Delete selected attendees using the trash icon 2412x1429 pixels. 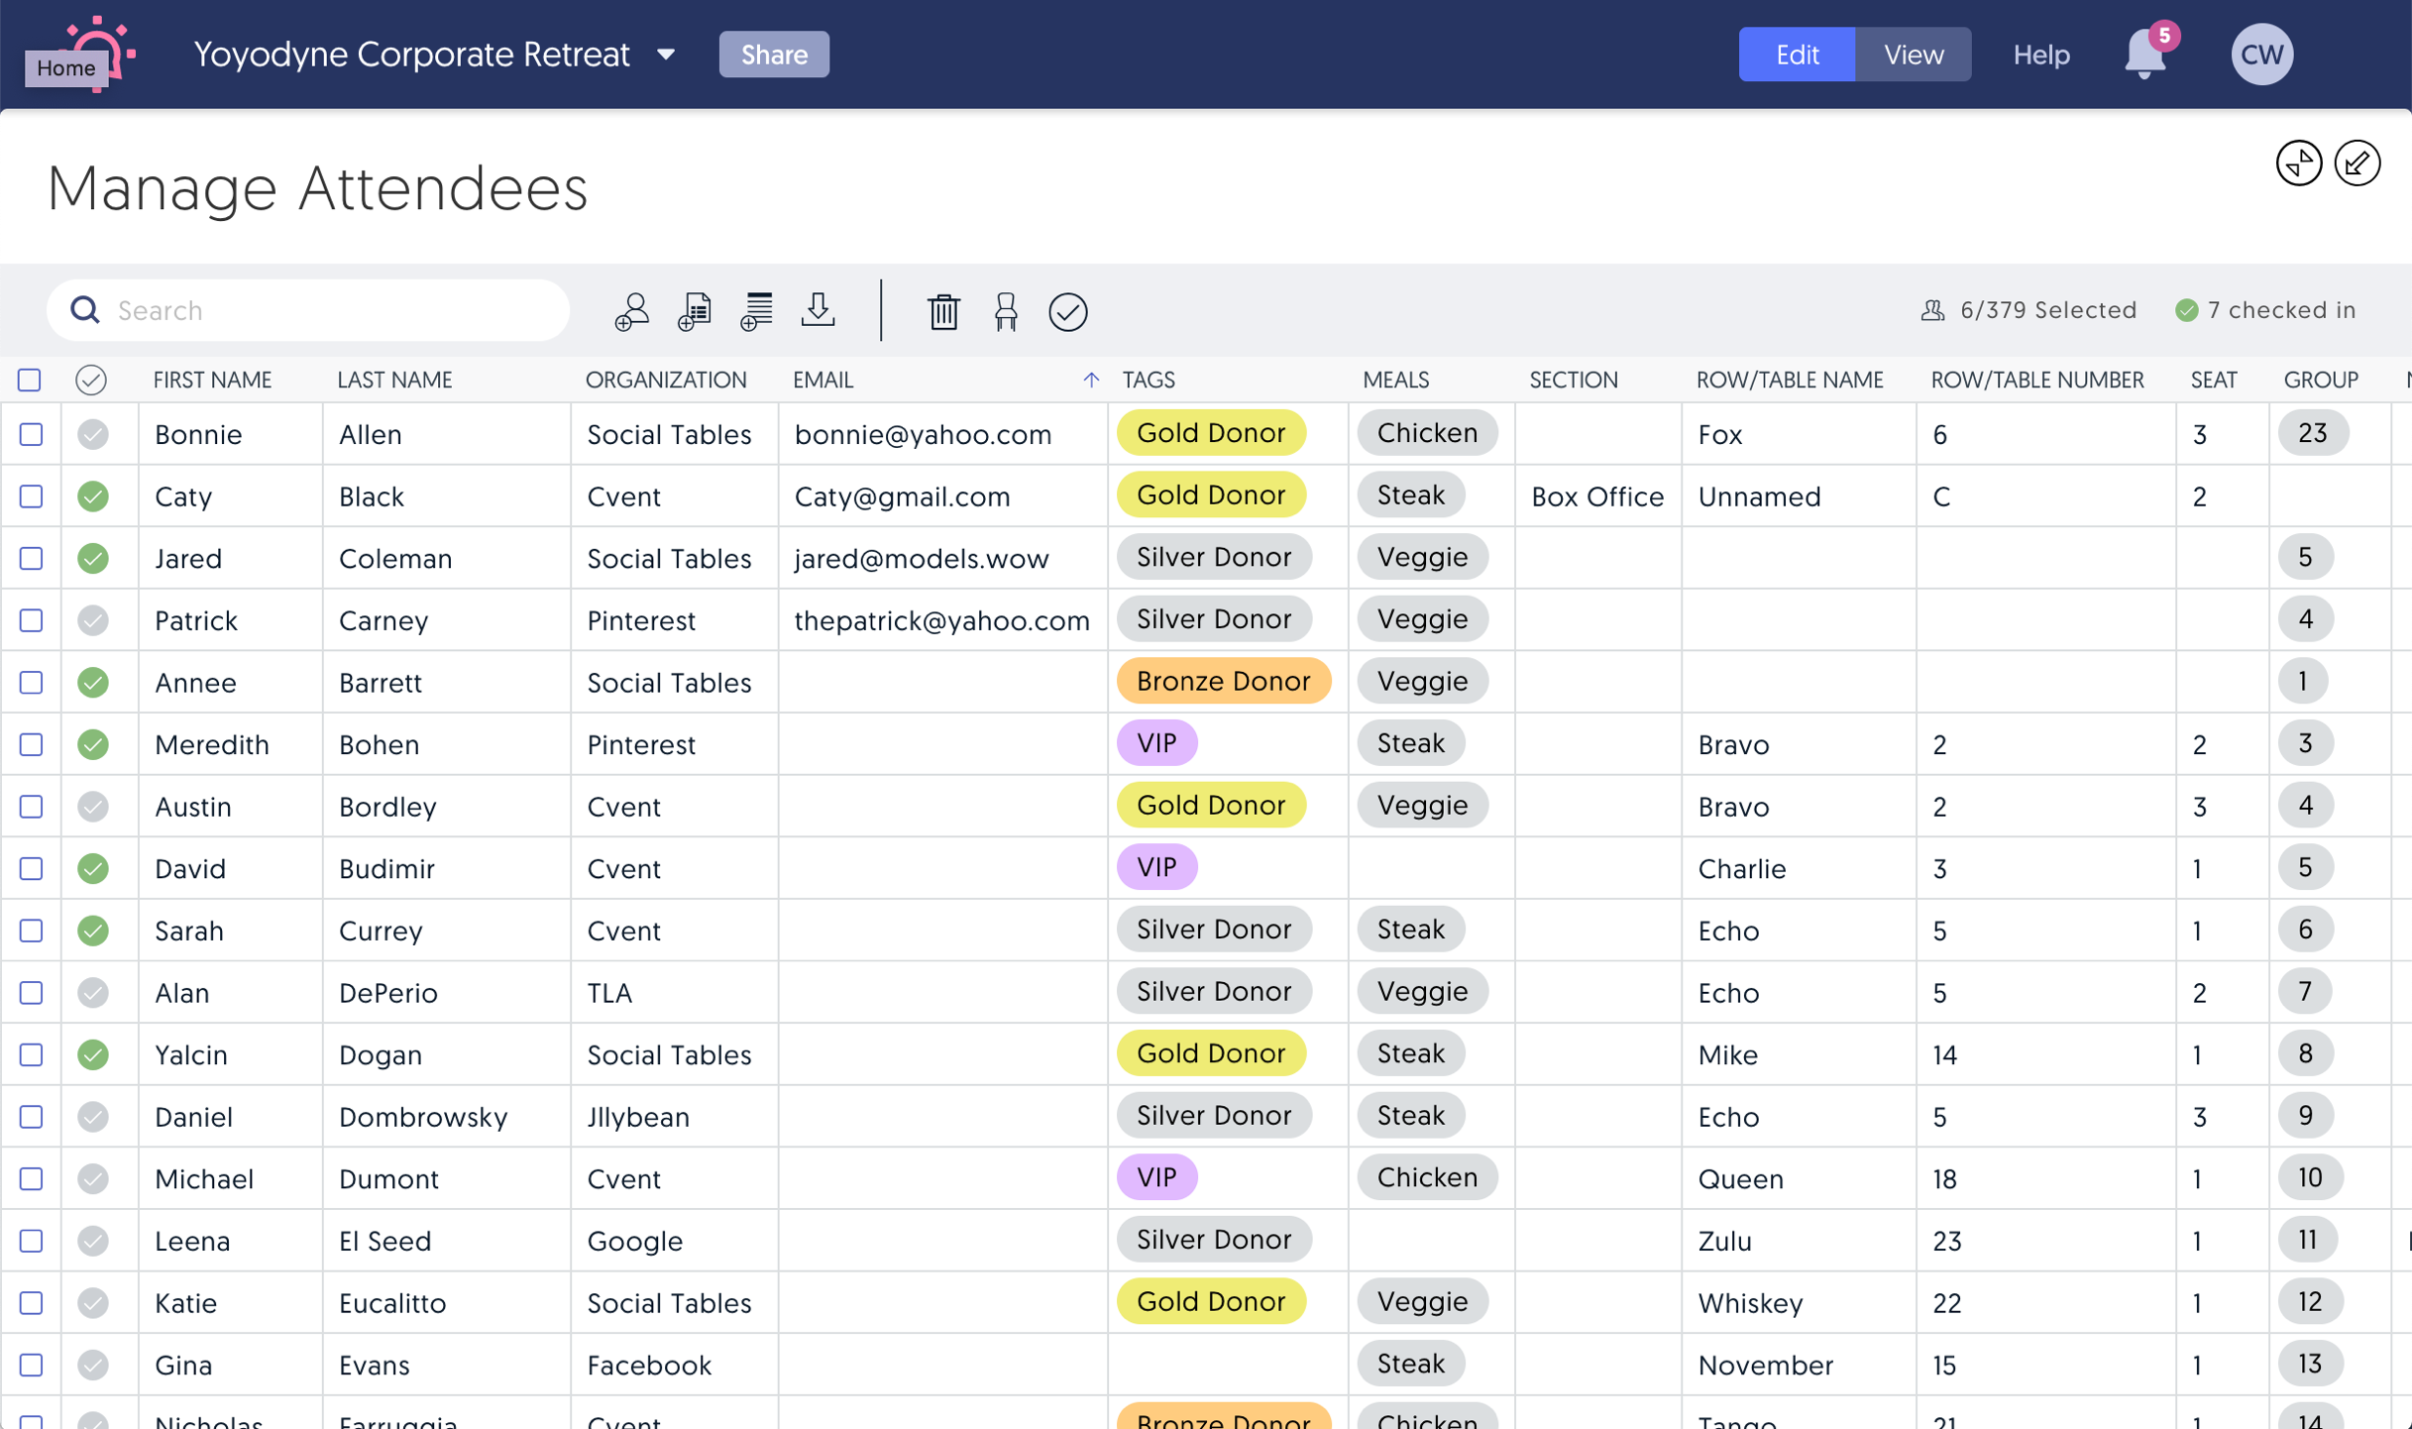coord(942,311)
